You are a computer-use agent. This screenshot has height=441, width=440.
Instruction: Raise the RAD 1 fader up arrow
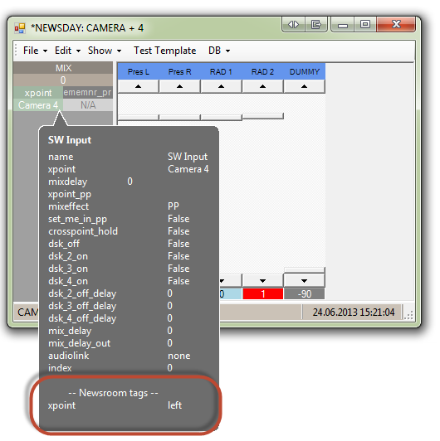221,86
